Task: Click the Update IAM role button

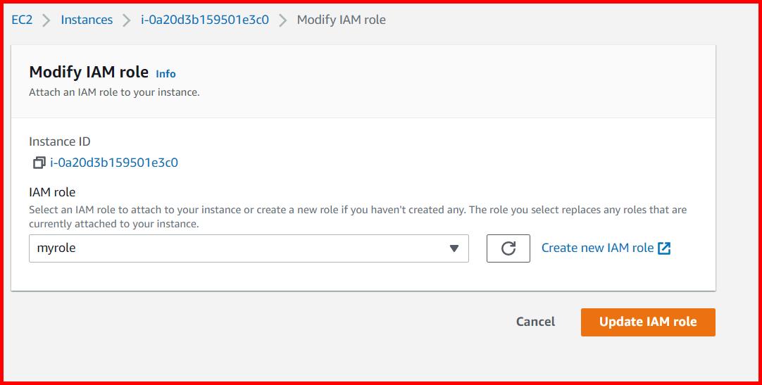Action: [648, 322]
